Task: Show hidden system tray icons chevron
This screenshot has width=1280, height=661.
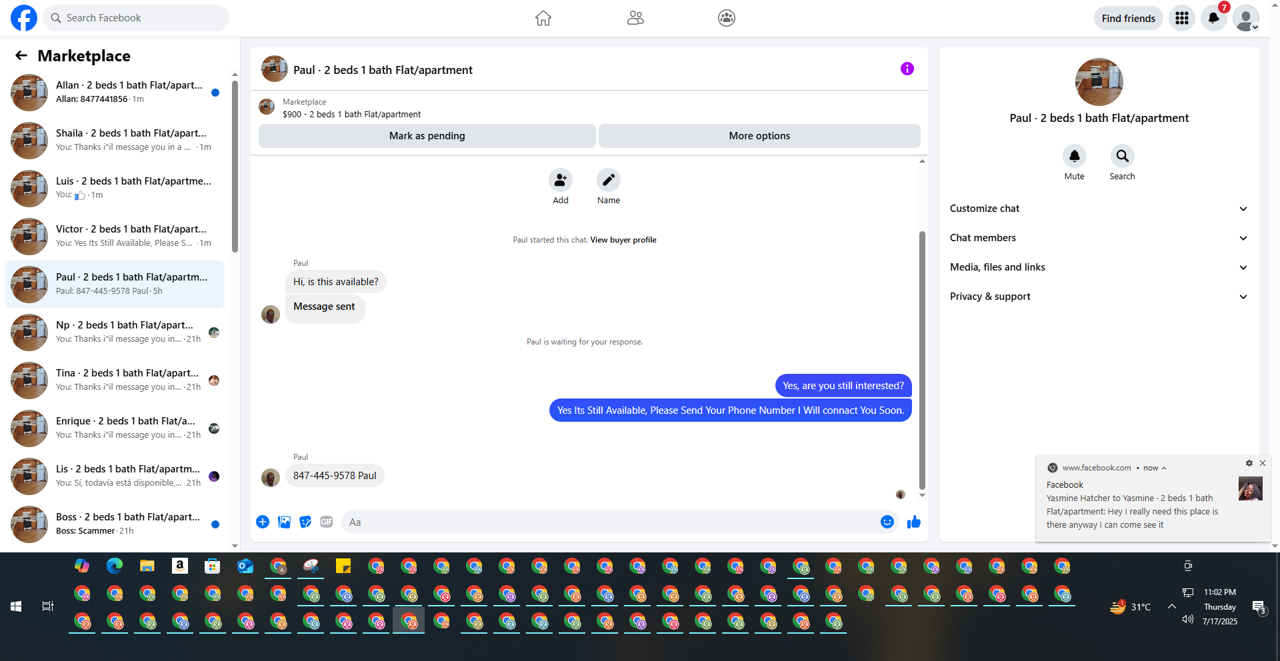Action: click(x=1171, y=606)
